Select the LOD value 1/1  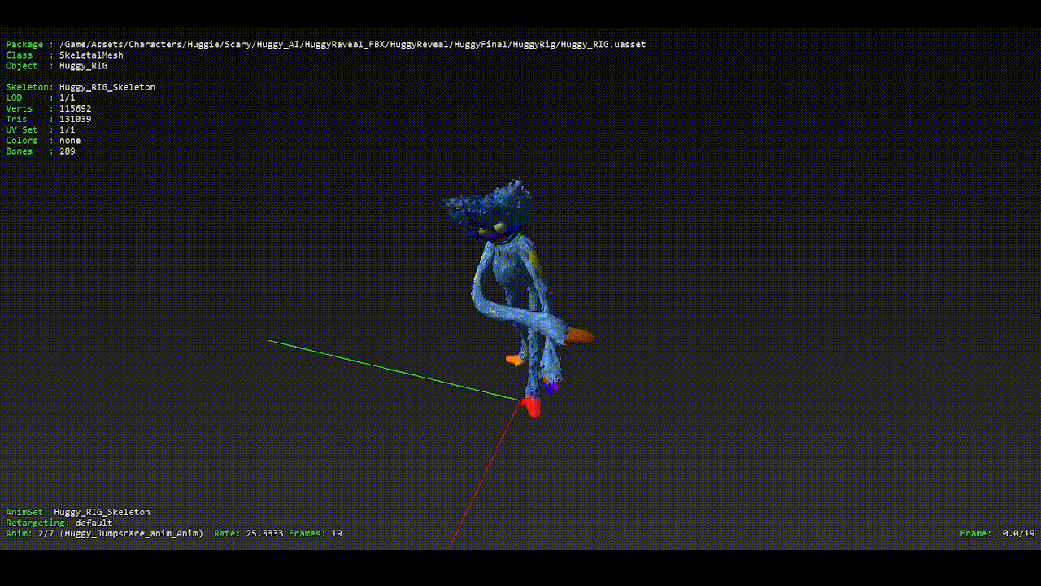pos(67,98)
